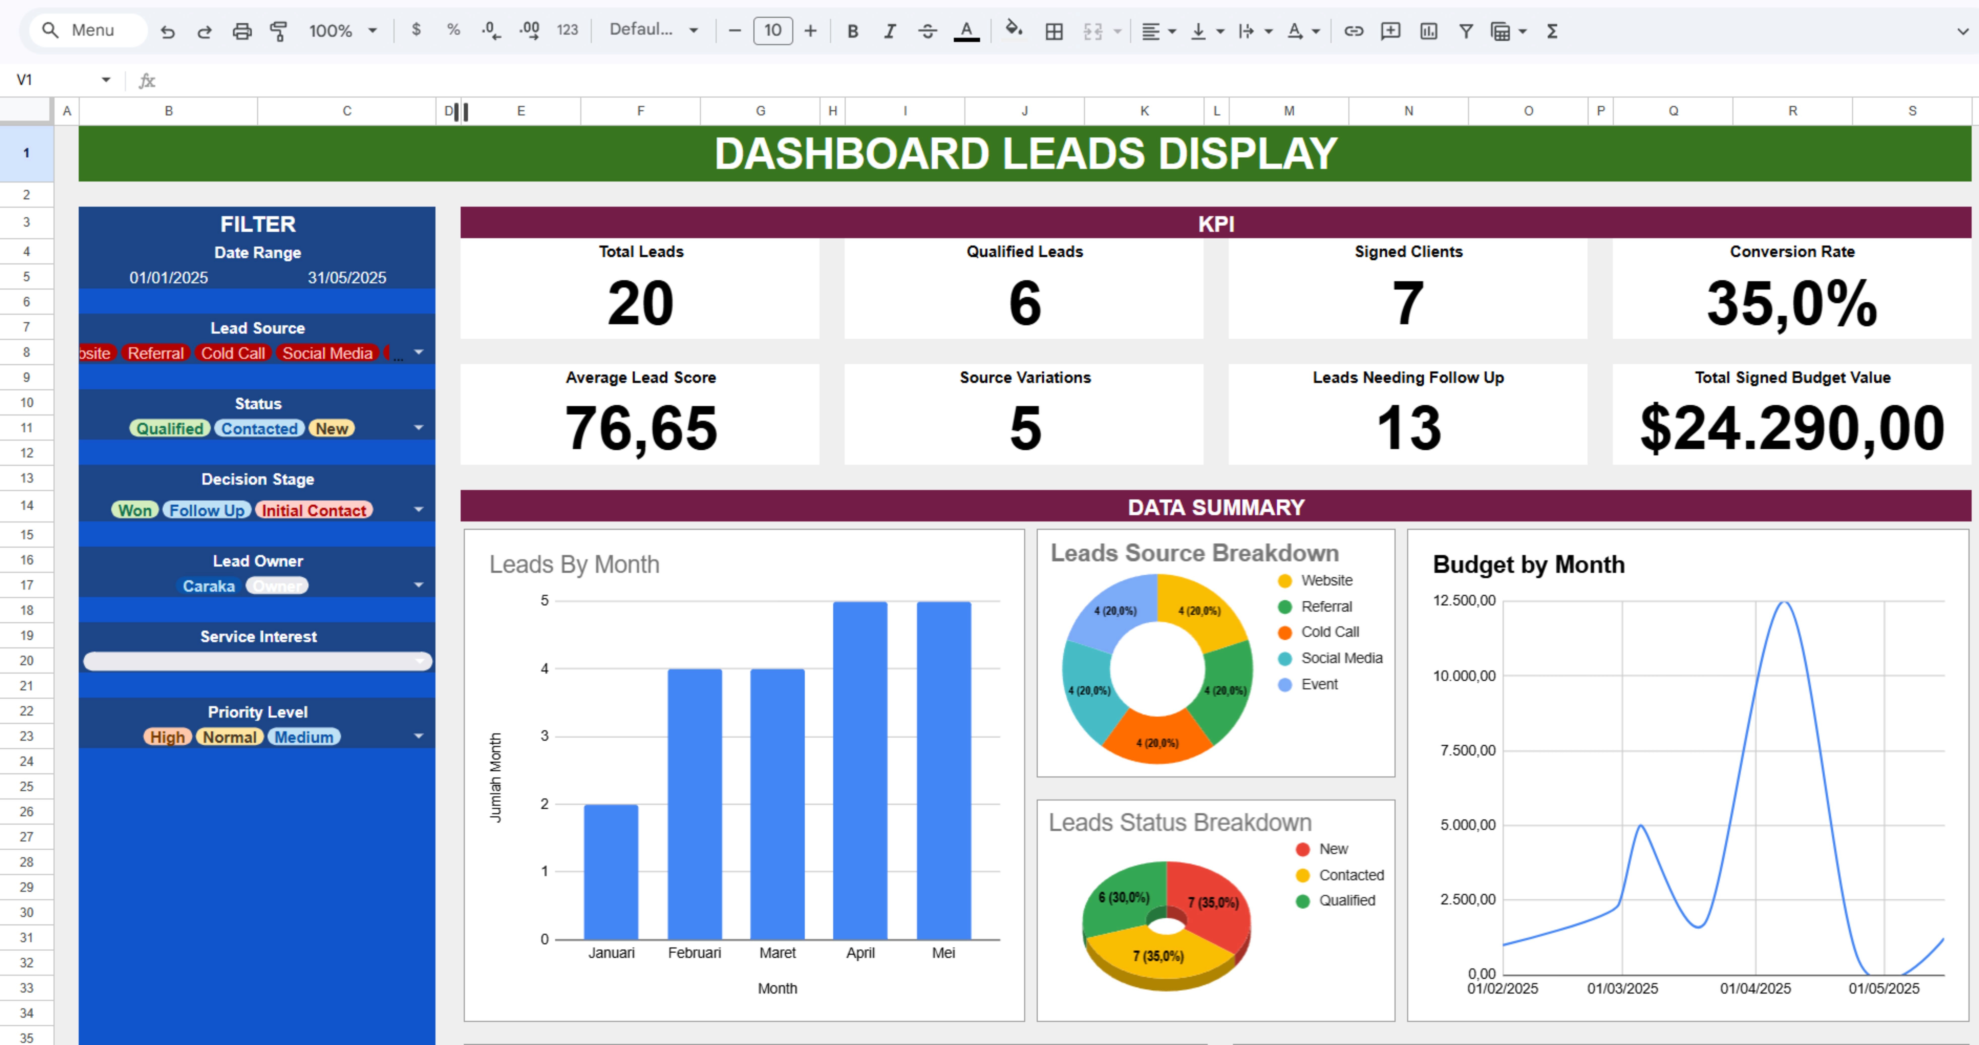Increase the font size
The height and width of the screenshot is (1045, 1979).
pyautogui.click(x=810, y=31)
